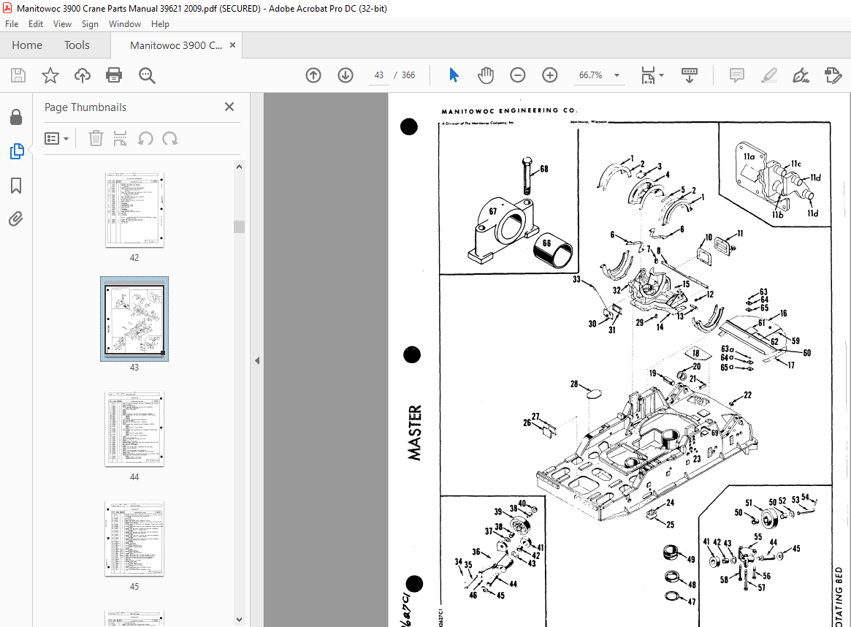Rotate page clockwise
851x627 pixels.
coord(170,138)
